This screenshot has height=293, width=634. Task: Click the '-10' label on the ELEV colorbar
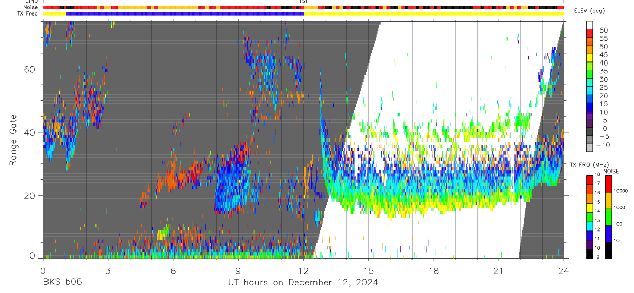604,145
